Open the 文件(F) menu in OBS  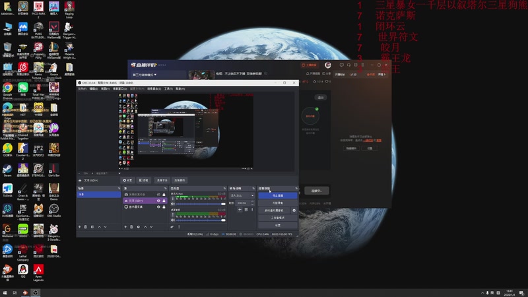click(x=82, y=89)
